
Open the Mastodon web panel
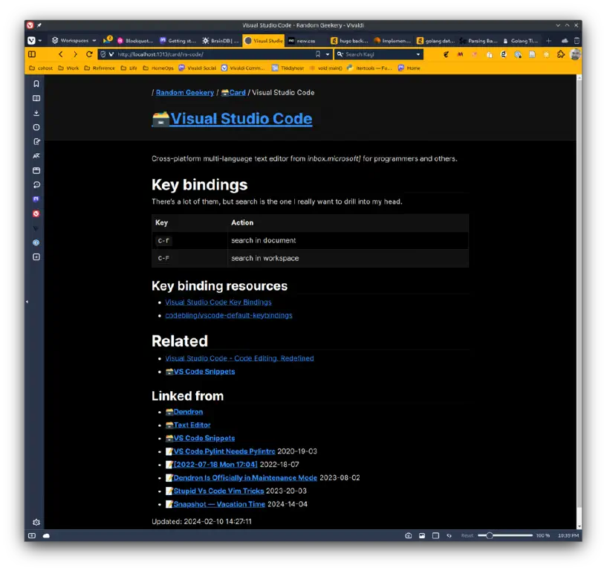36,199
